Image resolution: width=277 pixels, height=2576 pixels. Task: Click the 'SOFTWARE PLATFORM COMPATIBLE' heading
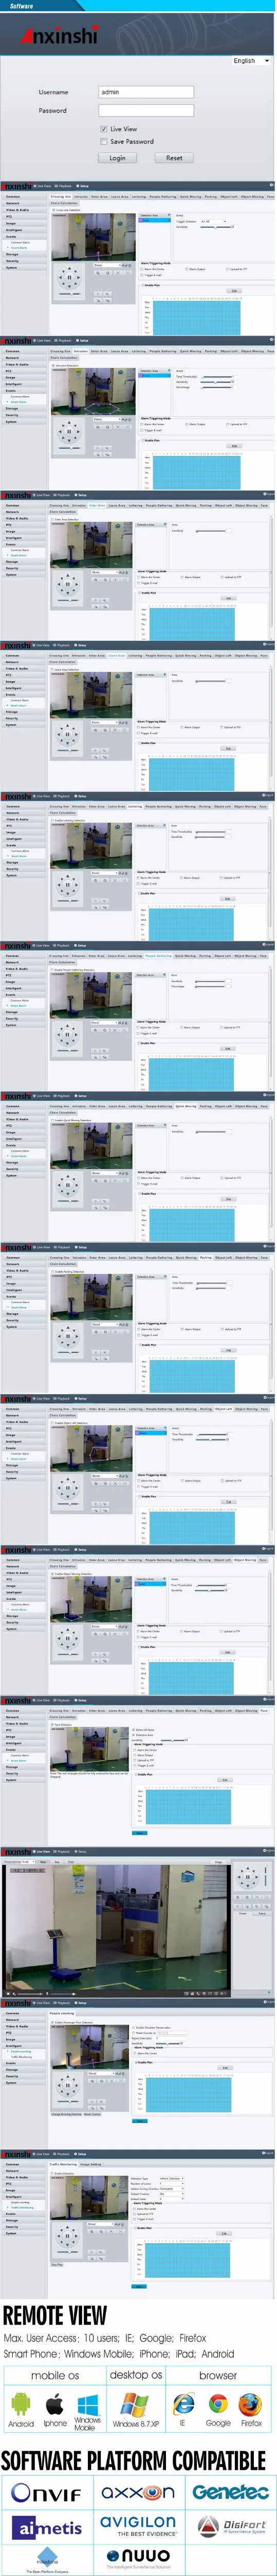tap(133, 2459)
